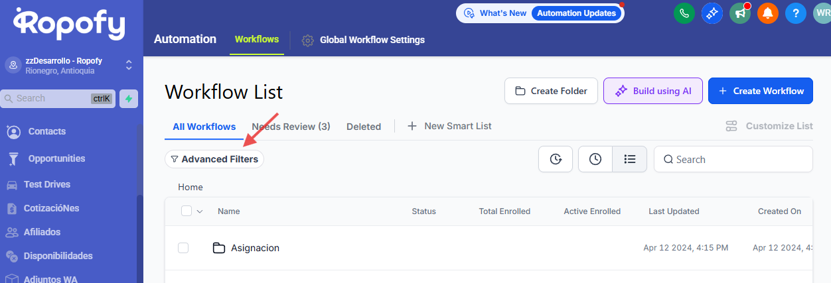Open the AI sparkle icon in header

point(712,13)
